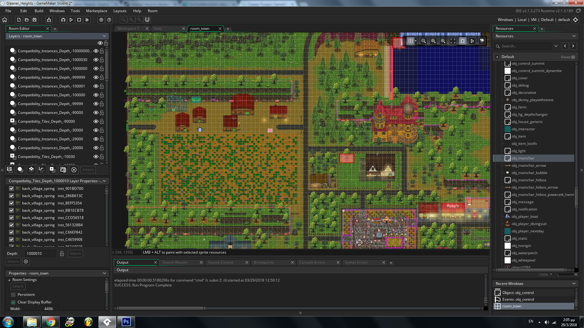Open grid options dropdown arrow

415,41
